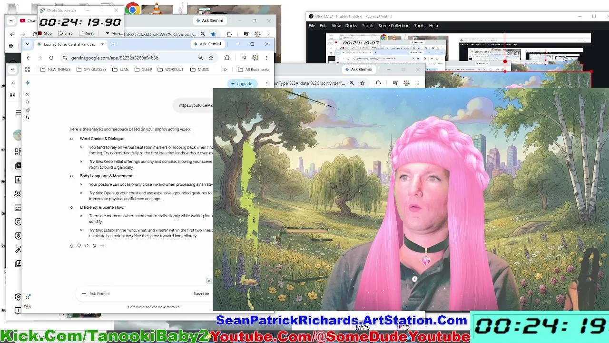Open the tab search dropdown in Gemini window
609x343 pixels.
click(28, 44)
